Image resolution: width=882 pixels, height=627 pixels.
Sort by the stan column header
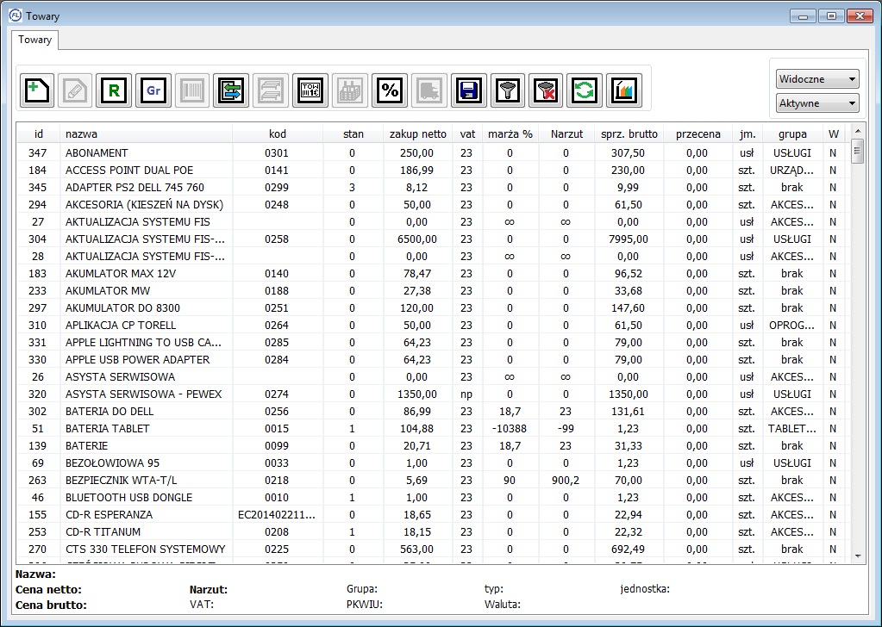click(x=353, y=134)
